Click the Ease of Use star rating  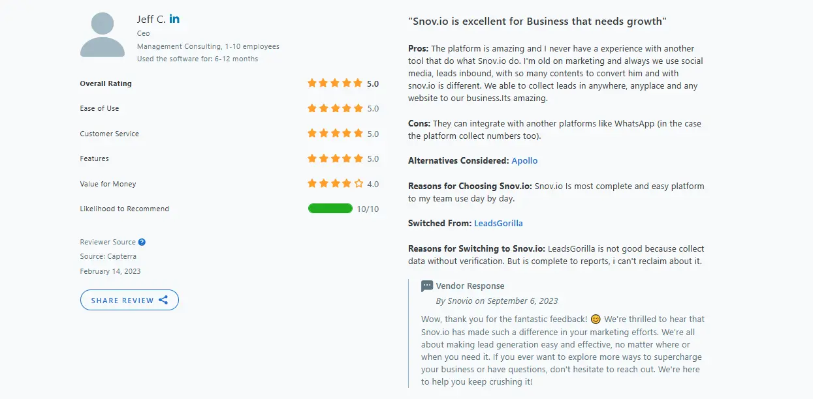[x=334, y=108]
